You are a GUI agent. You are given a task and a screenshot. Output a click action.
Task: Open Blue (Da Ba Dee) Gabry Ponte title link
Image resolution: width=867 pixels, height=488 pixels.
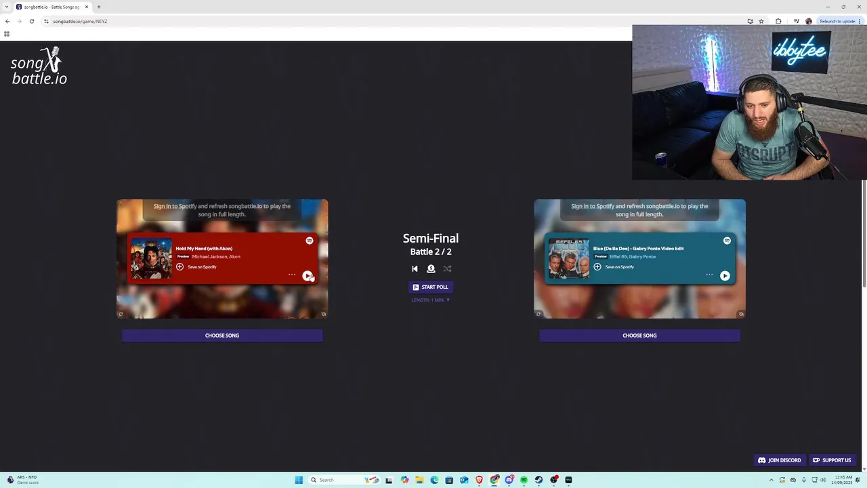(638, 249)
